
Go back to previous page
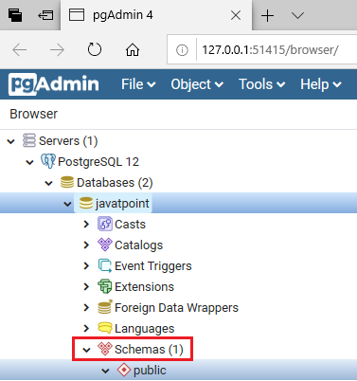pos(20,49)
